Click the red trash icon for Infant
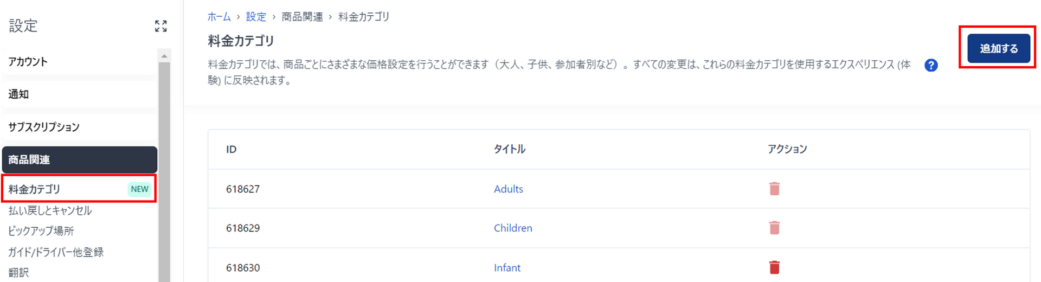Image resolution: width=1041 pixels, height=282 pixels. (x=774, y=267)
